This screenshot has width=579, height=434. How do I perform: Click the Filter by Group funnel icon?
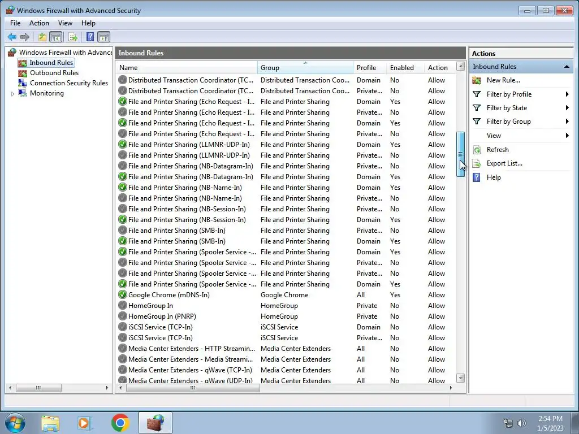[x=477, y=121]
